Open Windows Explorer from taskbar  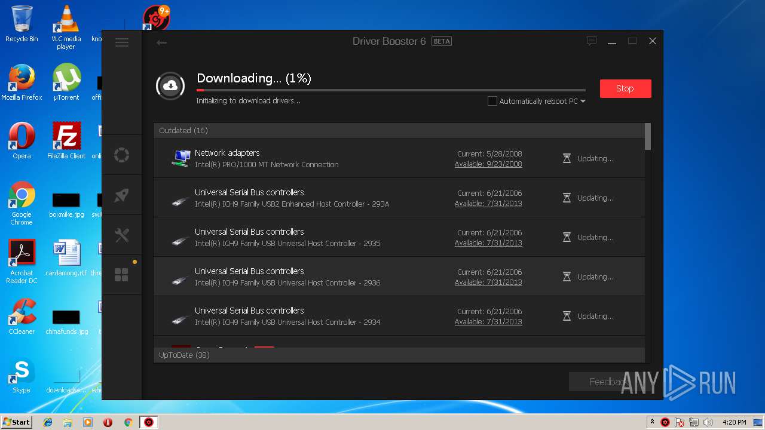(x=68, y=422)
